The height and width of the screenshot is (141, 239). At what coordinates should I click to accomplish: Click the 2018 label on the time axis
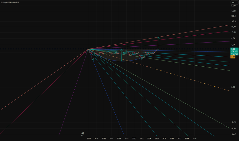click(126, 138)
